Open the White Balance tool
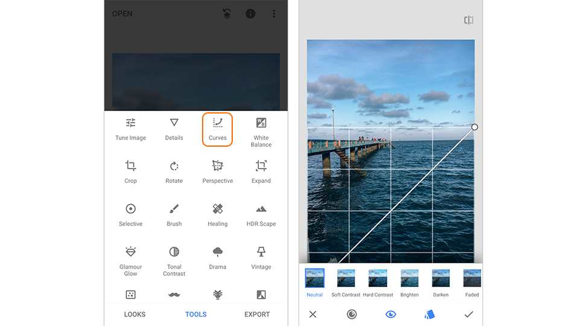 point(261,132)
